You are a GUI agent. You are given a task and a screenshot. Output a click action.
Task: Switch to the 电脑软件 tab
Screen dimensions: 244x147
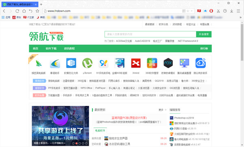100,130
